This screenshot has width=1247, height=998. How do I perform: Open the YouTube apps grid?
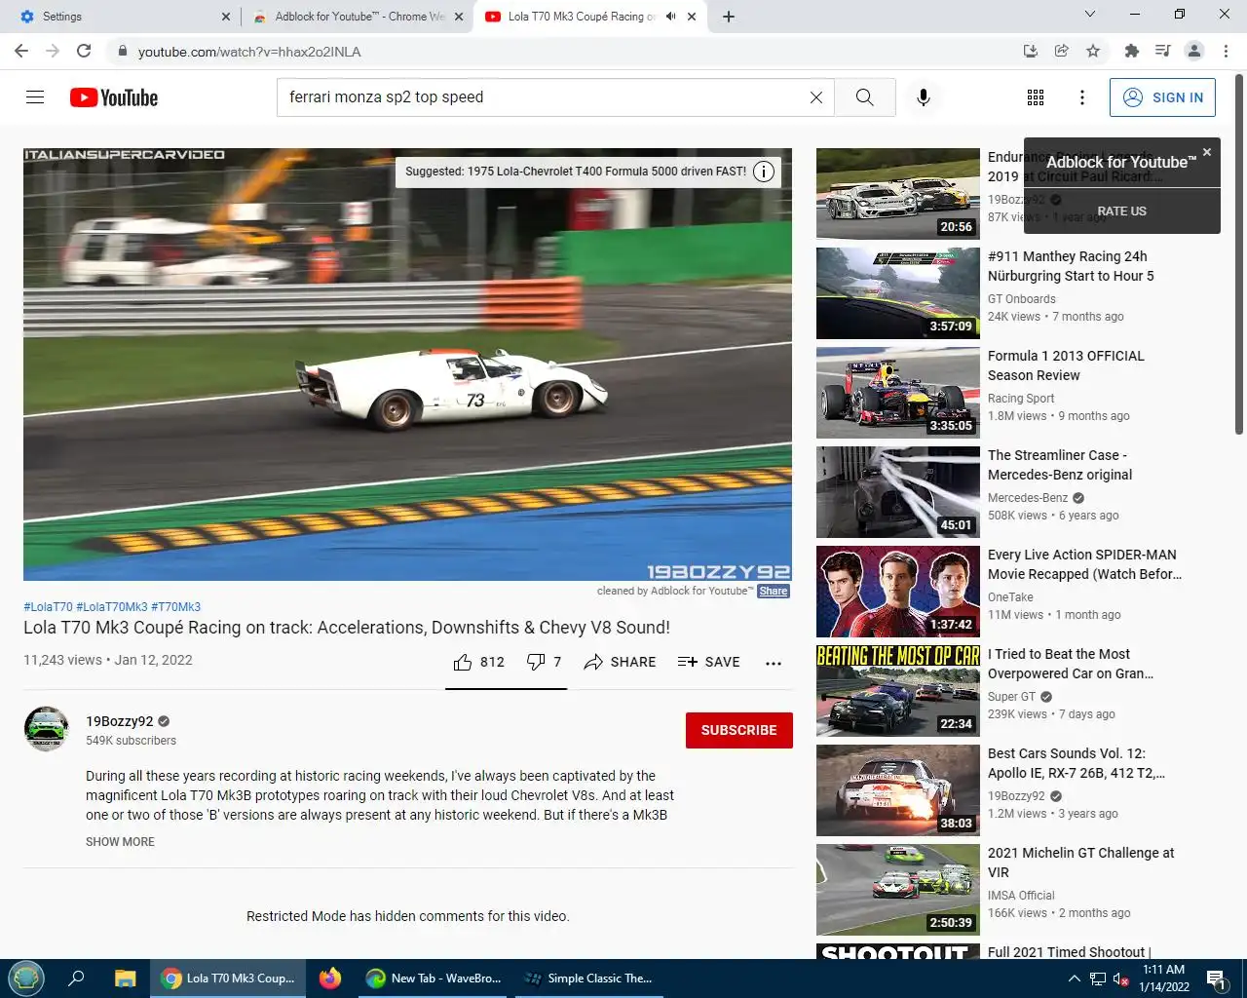(1036, 97)
